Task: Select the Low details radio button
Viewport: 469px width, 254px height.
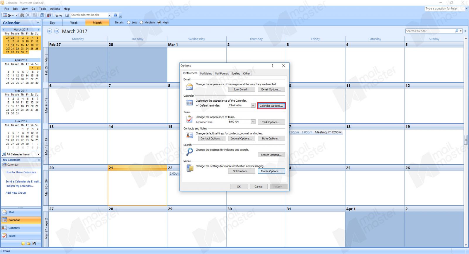Action: (x=128, y=22)
